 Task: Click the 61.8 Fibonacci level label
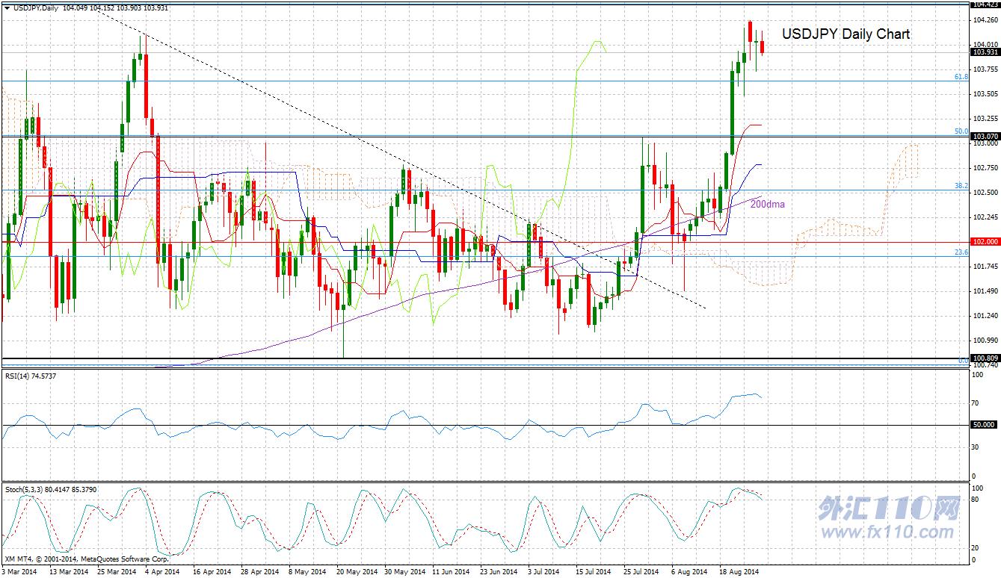[x=961, y=77]
